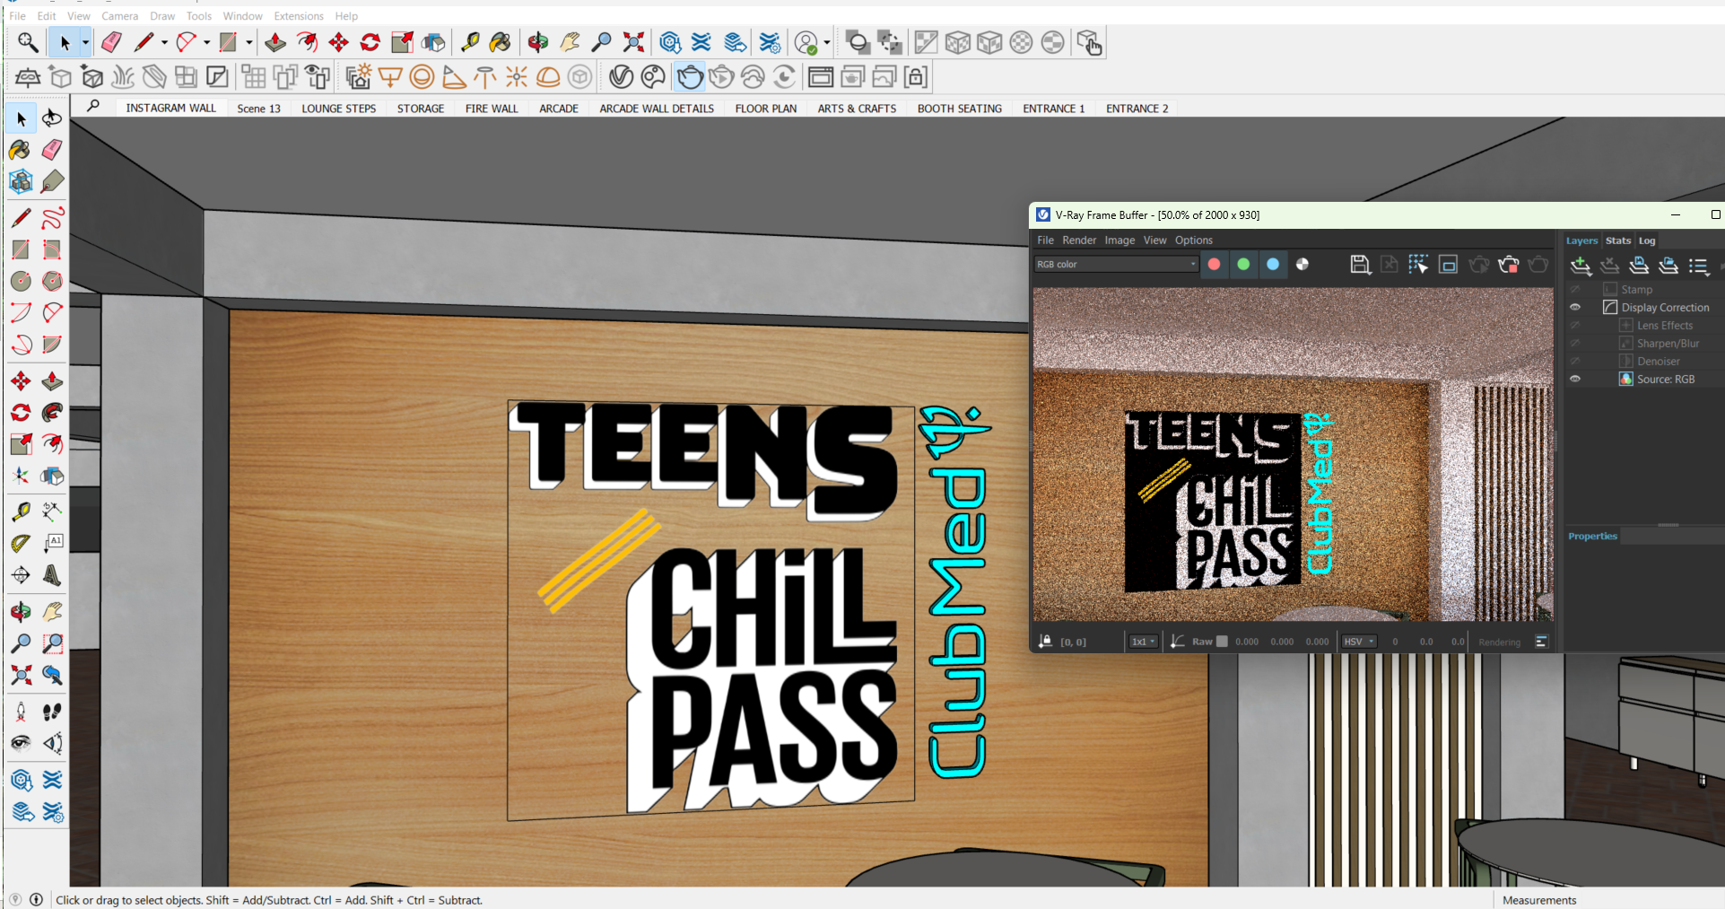Image resolution: width=1725 pixels, height=909 pixels.
Task: Toggle visibility of Stamp layer
Action: tap(1575, 289)
